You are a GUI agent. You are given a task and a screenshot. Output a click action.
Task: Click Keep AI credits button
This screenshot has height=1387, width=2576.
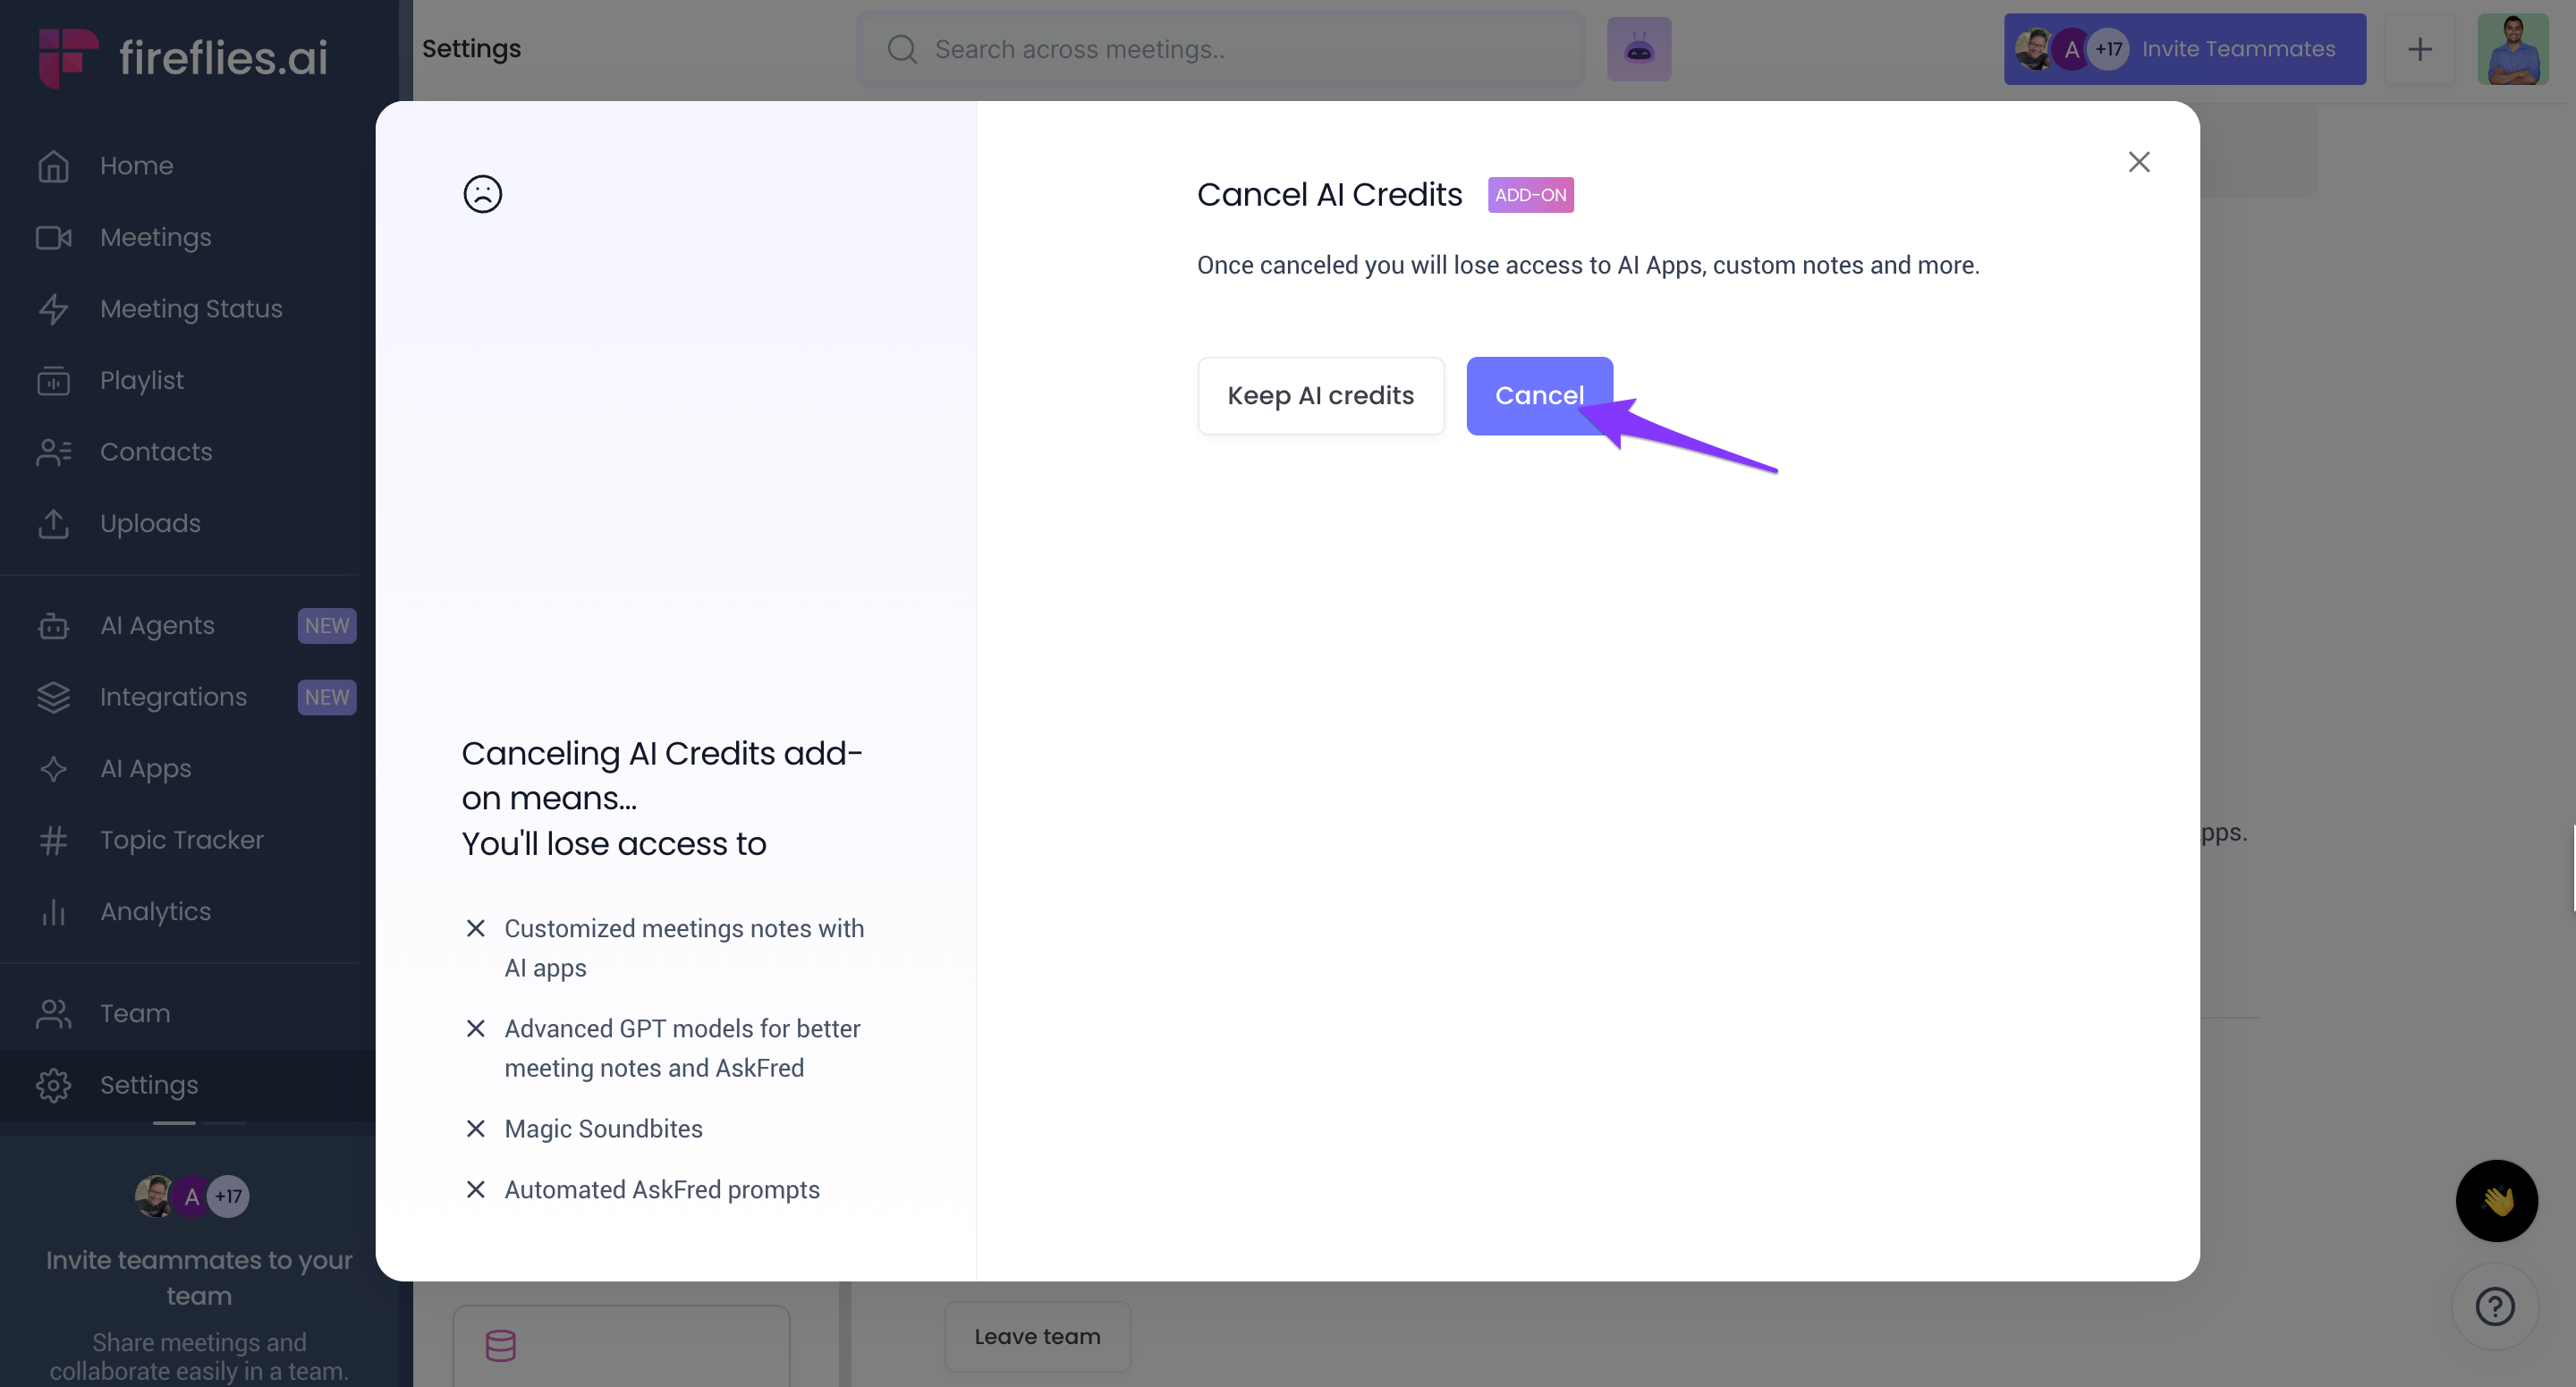pyautogui.click(x=1320, y=396)
